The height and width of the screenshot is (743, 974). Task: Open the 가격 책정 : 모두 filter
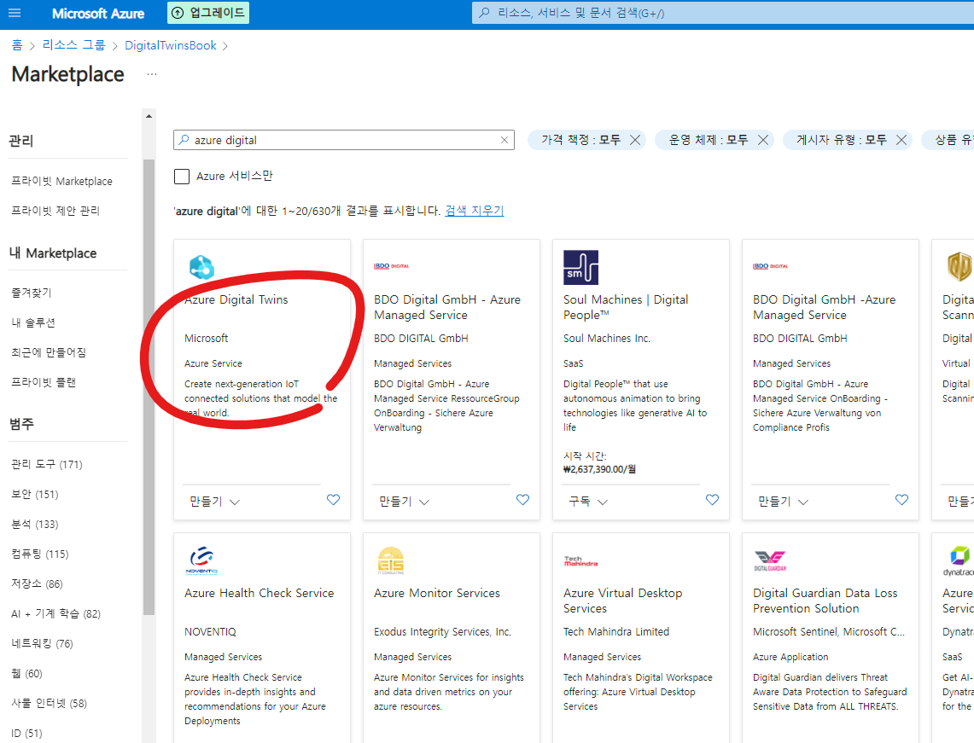(580, 140)
